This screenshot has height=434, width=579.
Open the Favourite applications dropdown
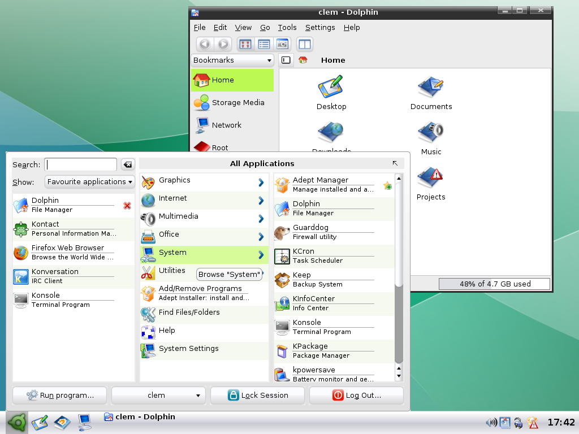(x=89, y=182)
